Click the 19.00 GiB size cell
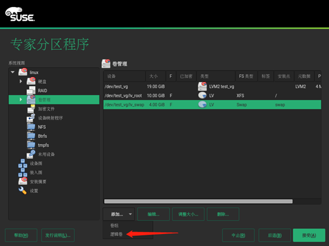The width and height of the screenshot is (329, 246). click(156, 86)
